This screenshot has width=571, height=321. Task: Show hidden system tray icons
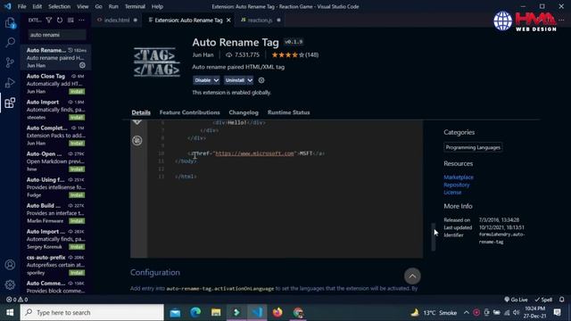466,312
